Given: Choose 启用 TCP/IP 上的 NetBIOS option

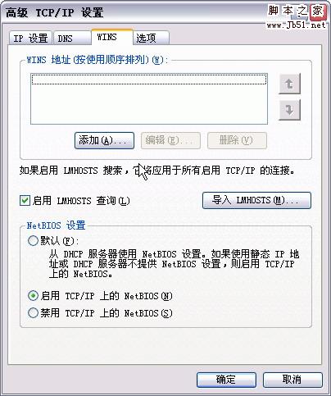Looking at the screenshot, I should point(33,296).
